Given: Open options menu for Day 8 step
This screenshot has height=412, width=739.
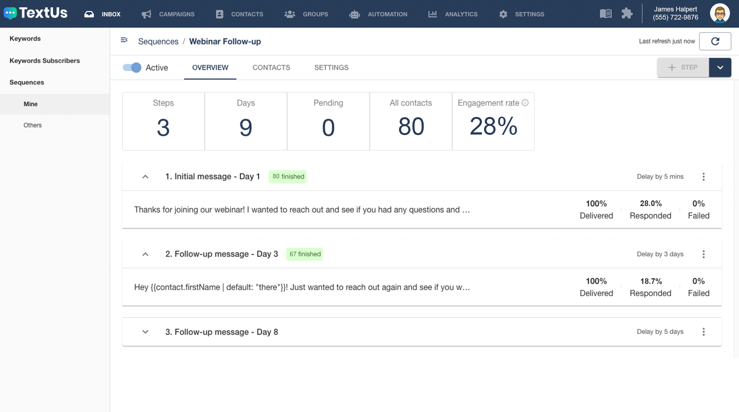Looking at the screenshot, I should (x=703, y=332).
